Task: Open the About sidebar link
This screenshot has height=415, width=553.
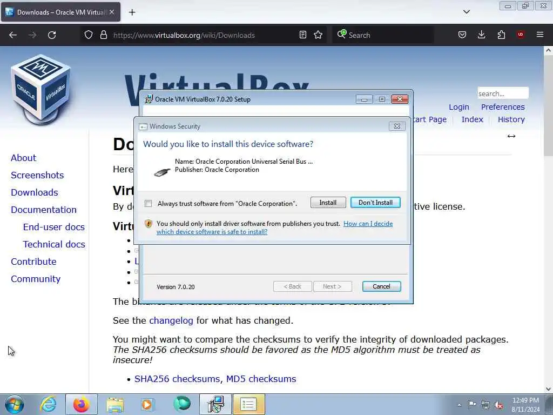Action: point(23,158)
